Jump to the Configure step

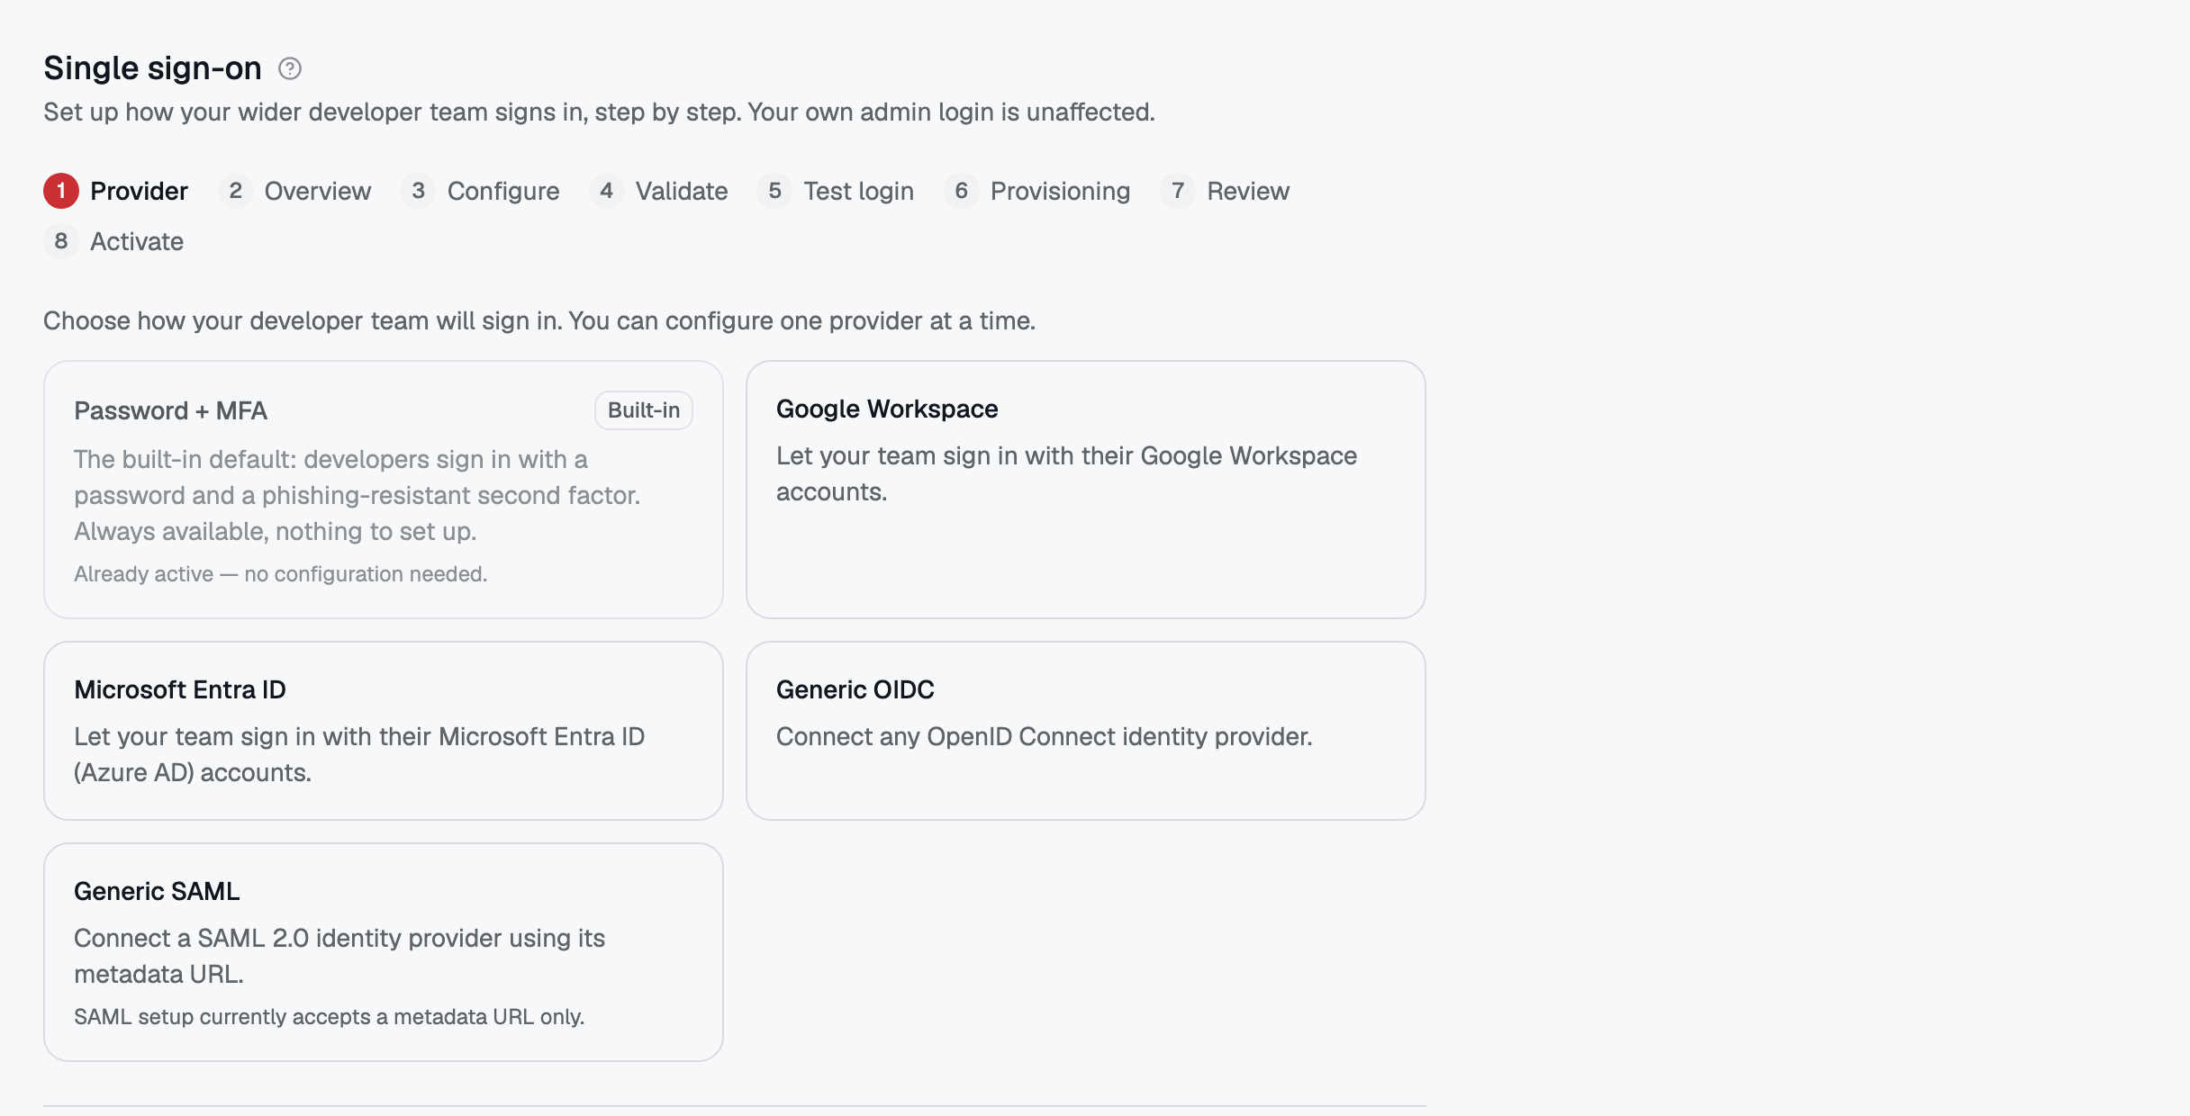coord(480,191)
